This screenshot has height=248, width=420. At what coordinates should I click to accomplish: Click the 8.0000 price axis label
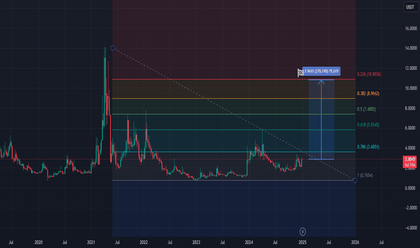411,108
